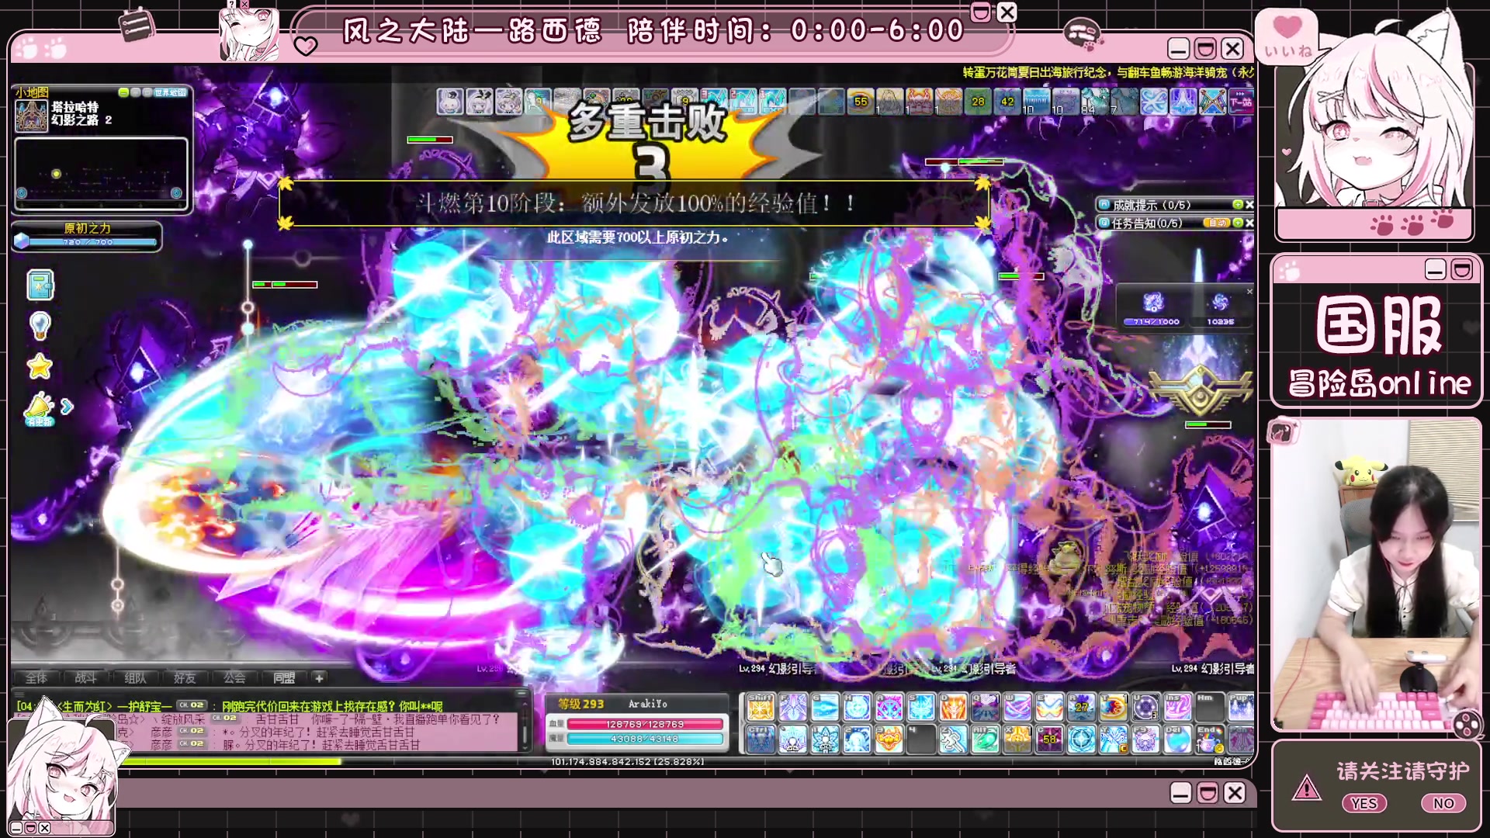Screen dimensions: 1490x838
Task: Toggle green button on 成就提示 panel
Action: click(1238, 205)
